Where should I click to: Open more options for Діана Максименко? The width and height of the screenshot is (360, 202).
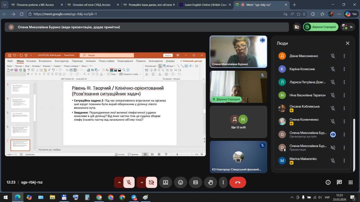coord(344,56)
